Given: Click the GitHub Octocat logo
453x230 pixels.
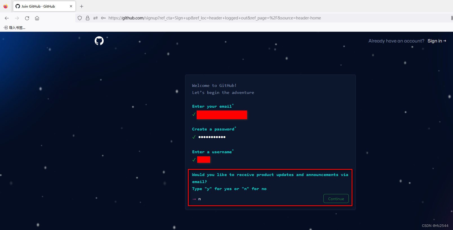Looking at the screenshot, I should pos(99,41).
